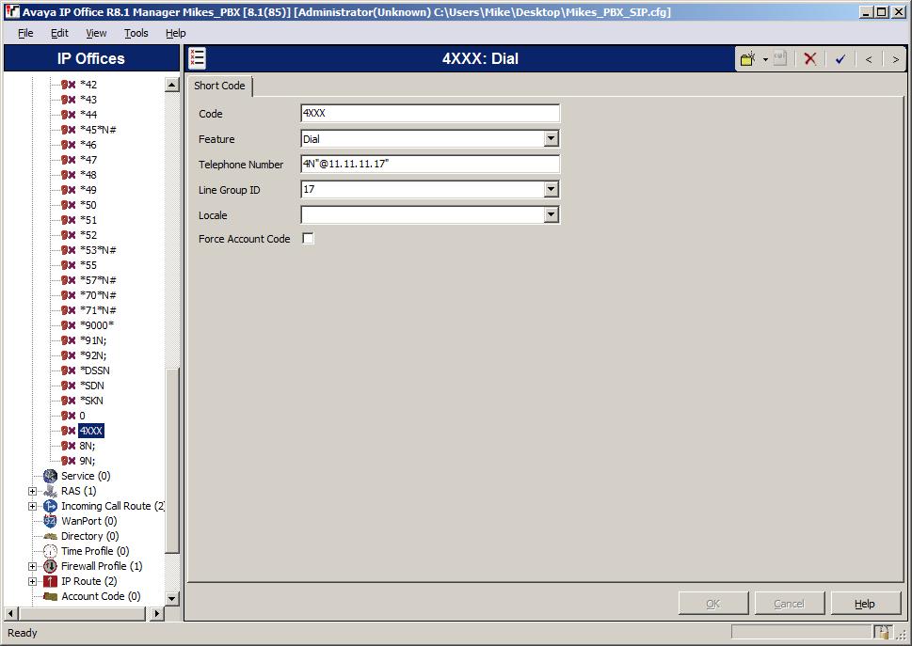Viewport: 912px width, 646px height.
Task: Select the *70*N# short code
Action: coord(98,295)
